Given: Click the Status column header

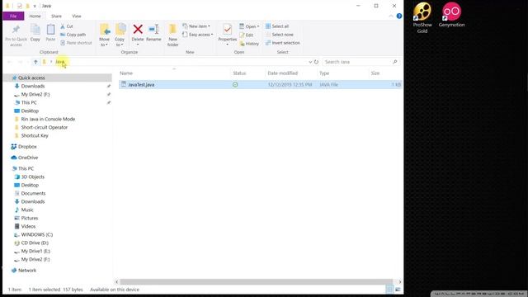Looking at the screenshot, I should (x=239, y=73).
